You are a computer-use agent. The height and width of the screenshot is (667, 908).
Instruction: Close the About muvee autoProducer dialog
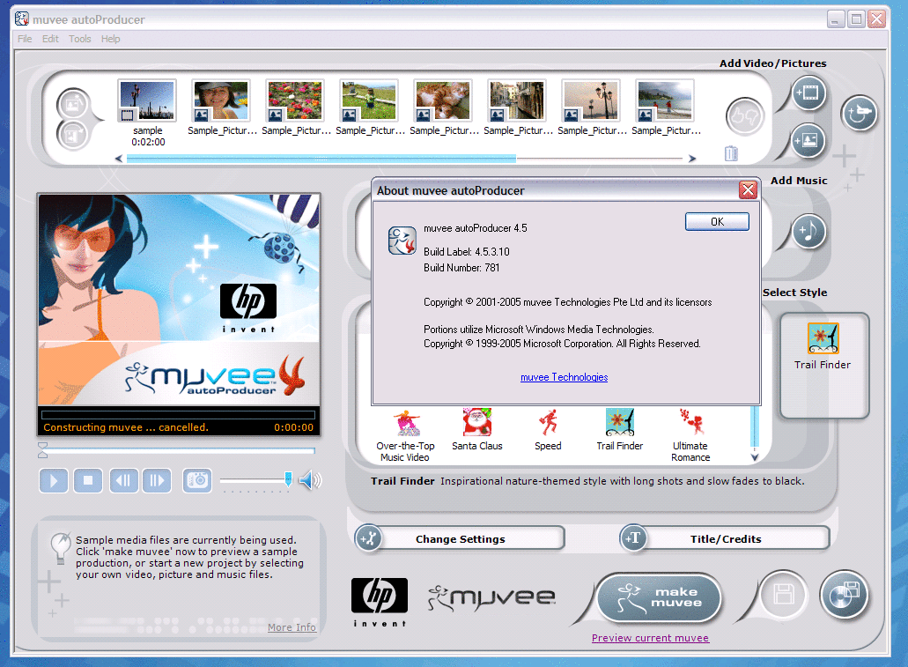coord(749,190)
